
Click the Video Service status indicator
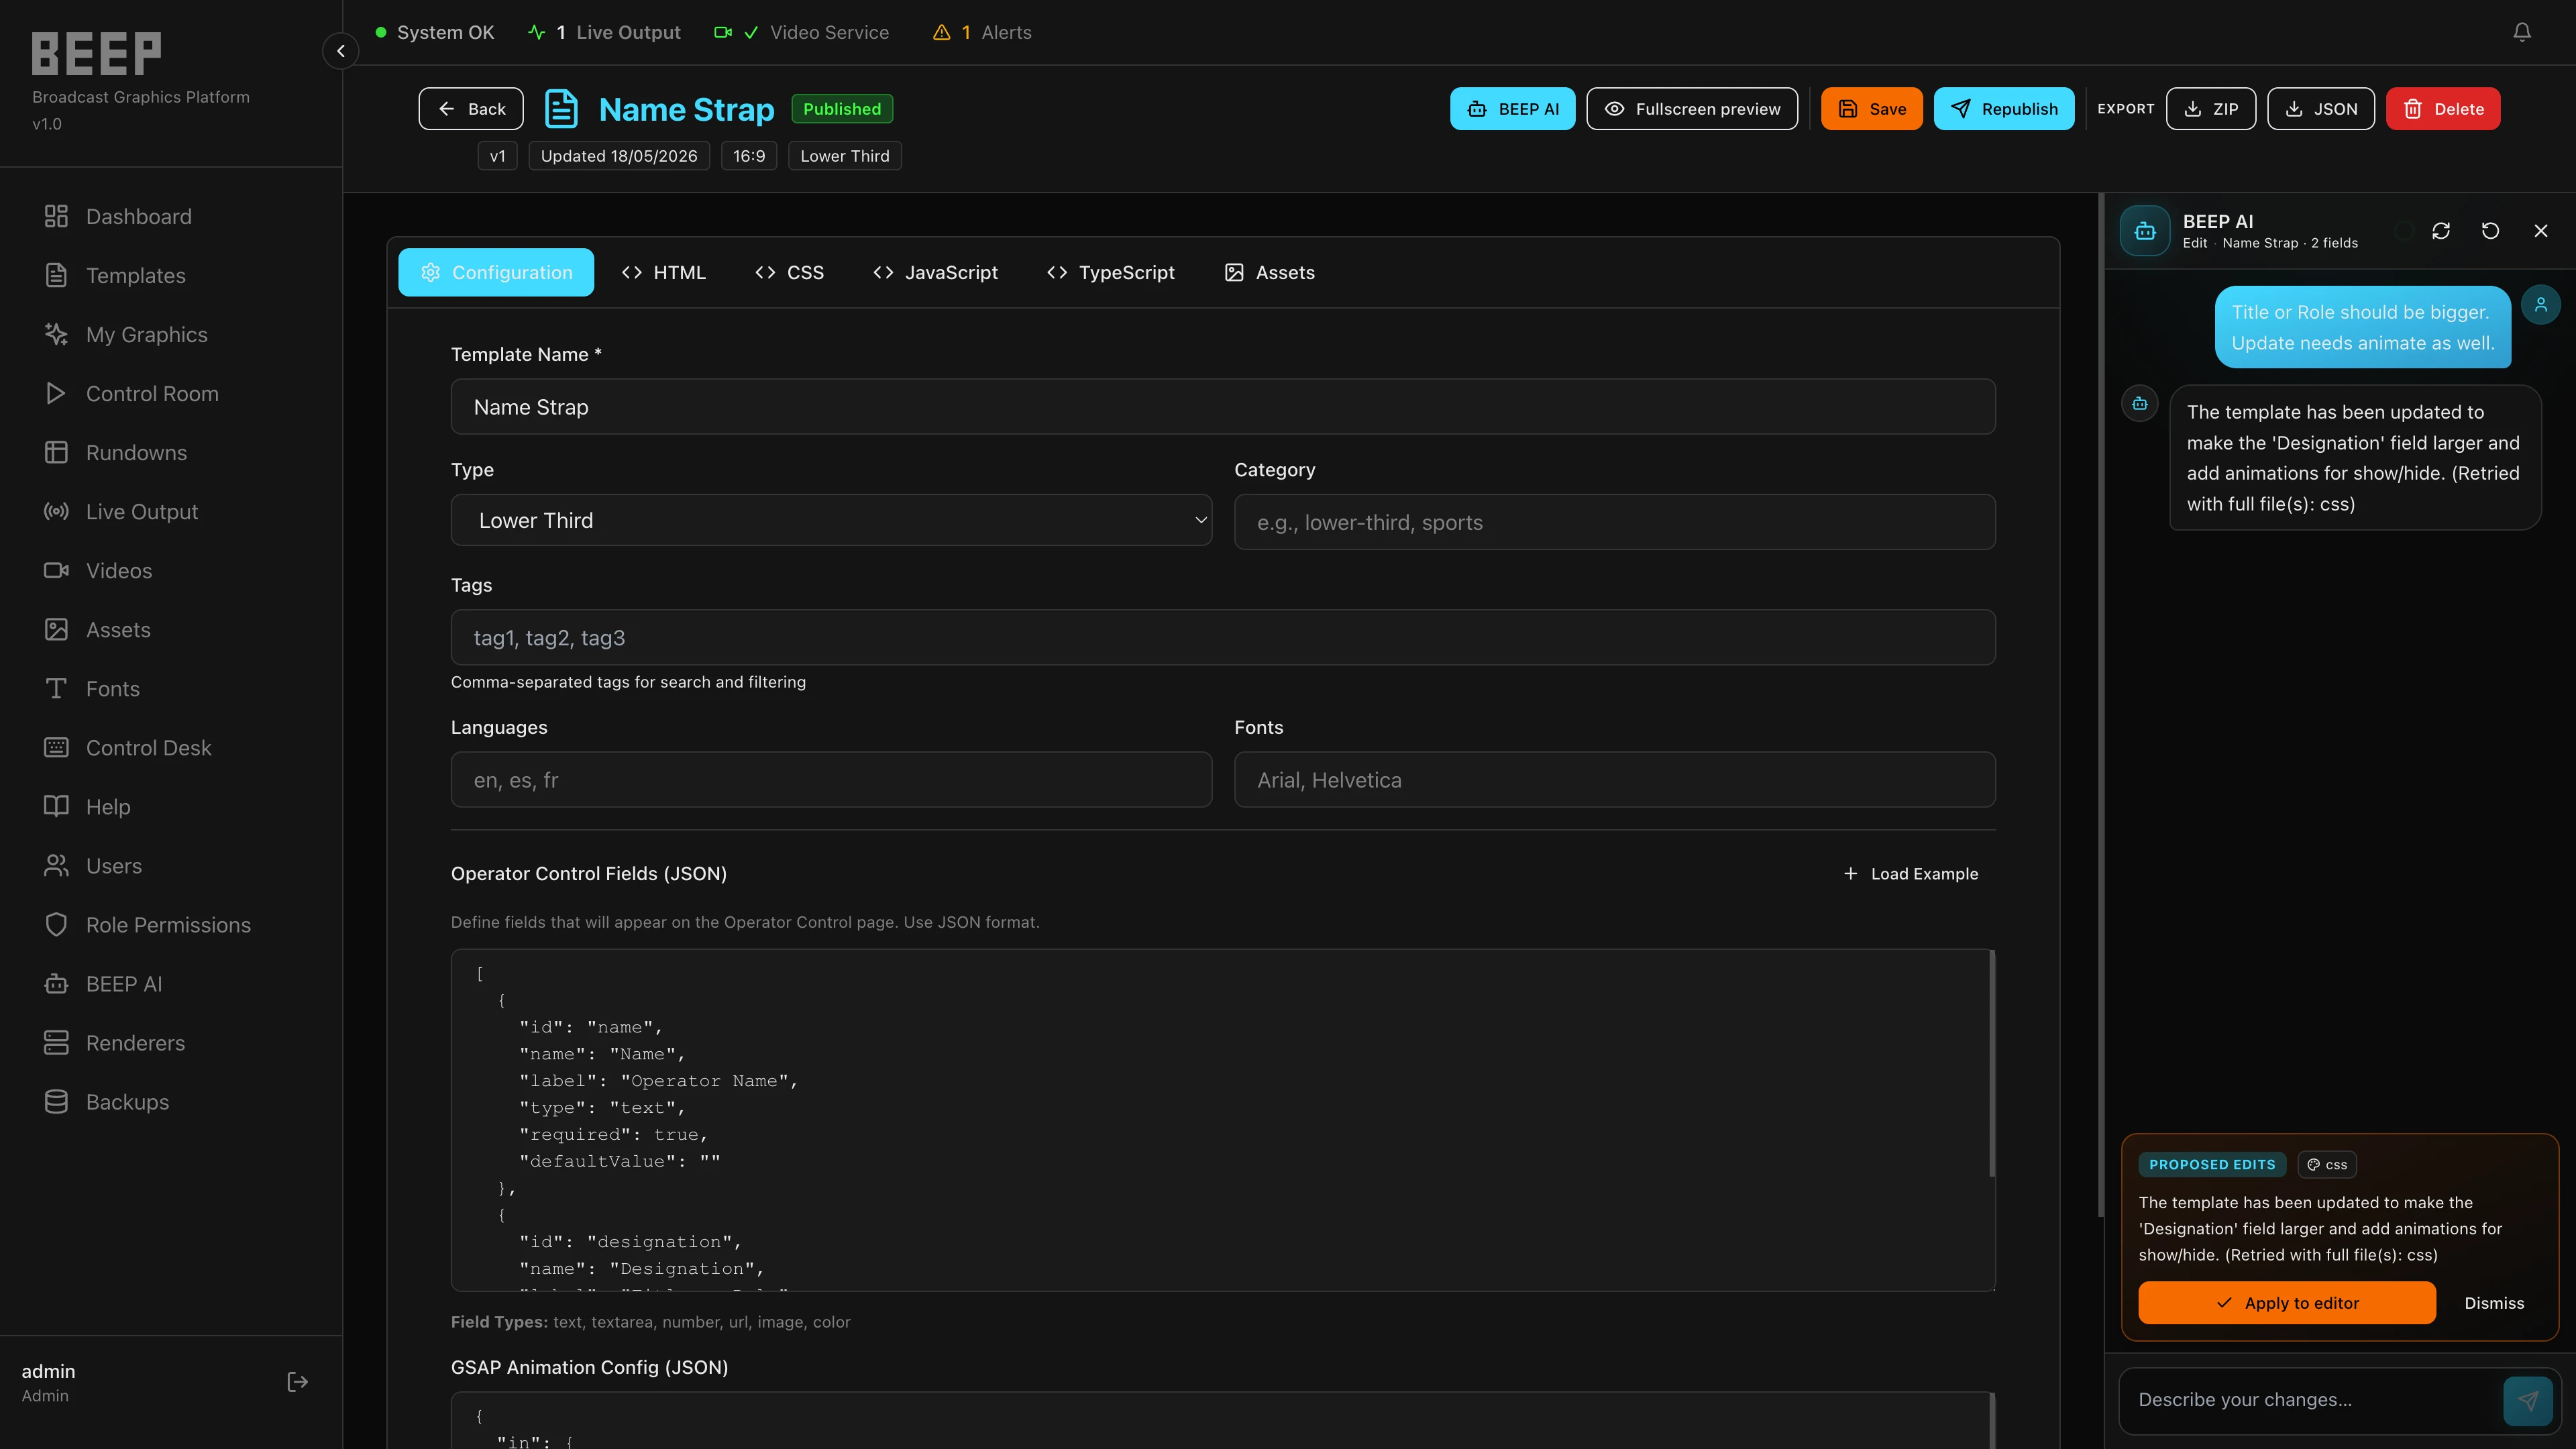(x=802, y=32)
